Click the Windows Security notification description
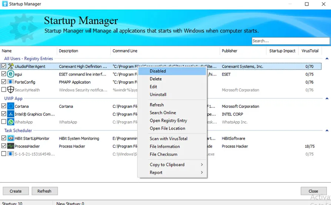This screenshot has width=331, height=205. [83, 90]
